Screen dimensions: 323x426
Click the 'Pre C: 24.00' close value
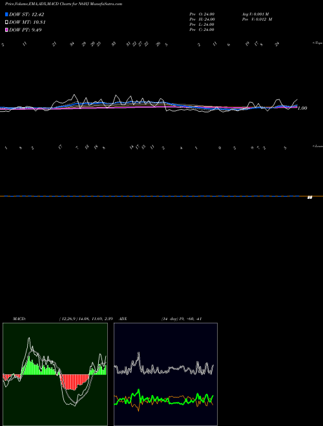click(202, 30)
